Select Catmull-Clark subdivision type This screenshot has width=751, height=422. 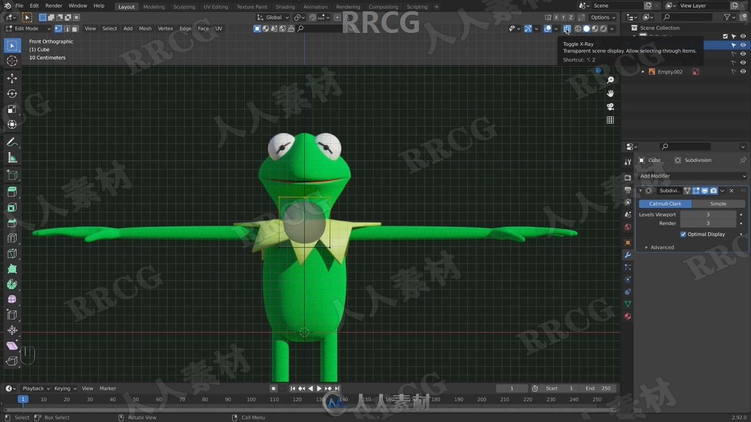tap(665, 203)
